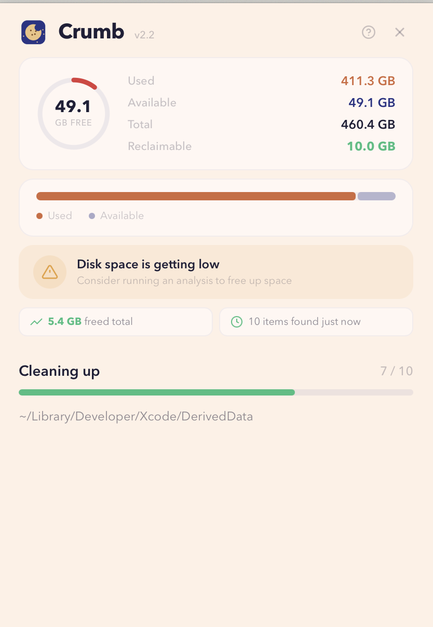Close the Crumb panel with the X
433x627 pixels.
pyautogui.click(x=400, y=32)
